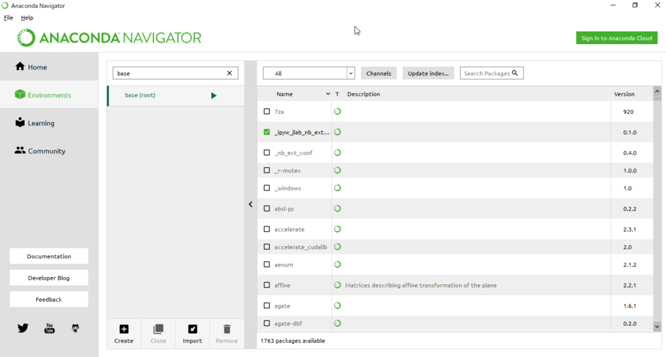Open the Home section house icon
The height and width of the screenshot is (357, 666).
(20, 66)
